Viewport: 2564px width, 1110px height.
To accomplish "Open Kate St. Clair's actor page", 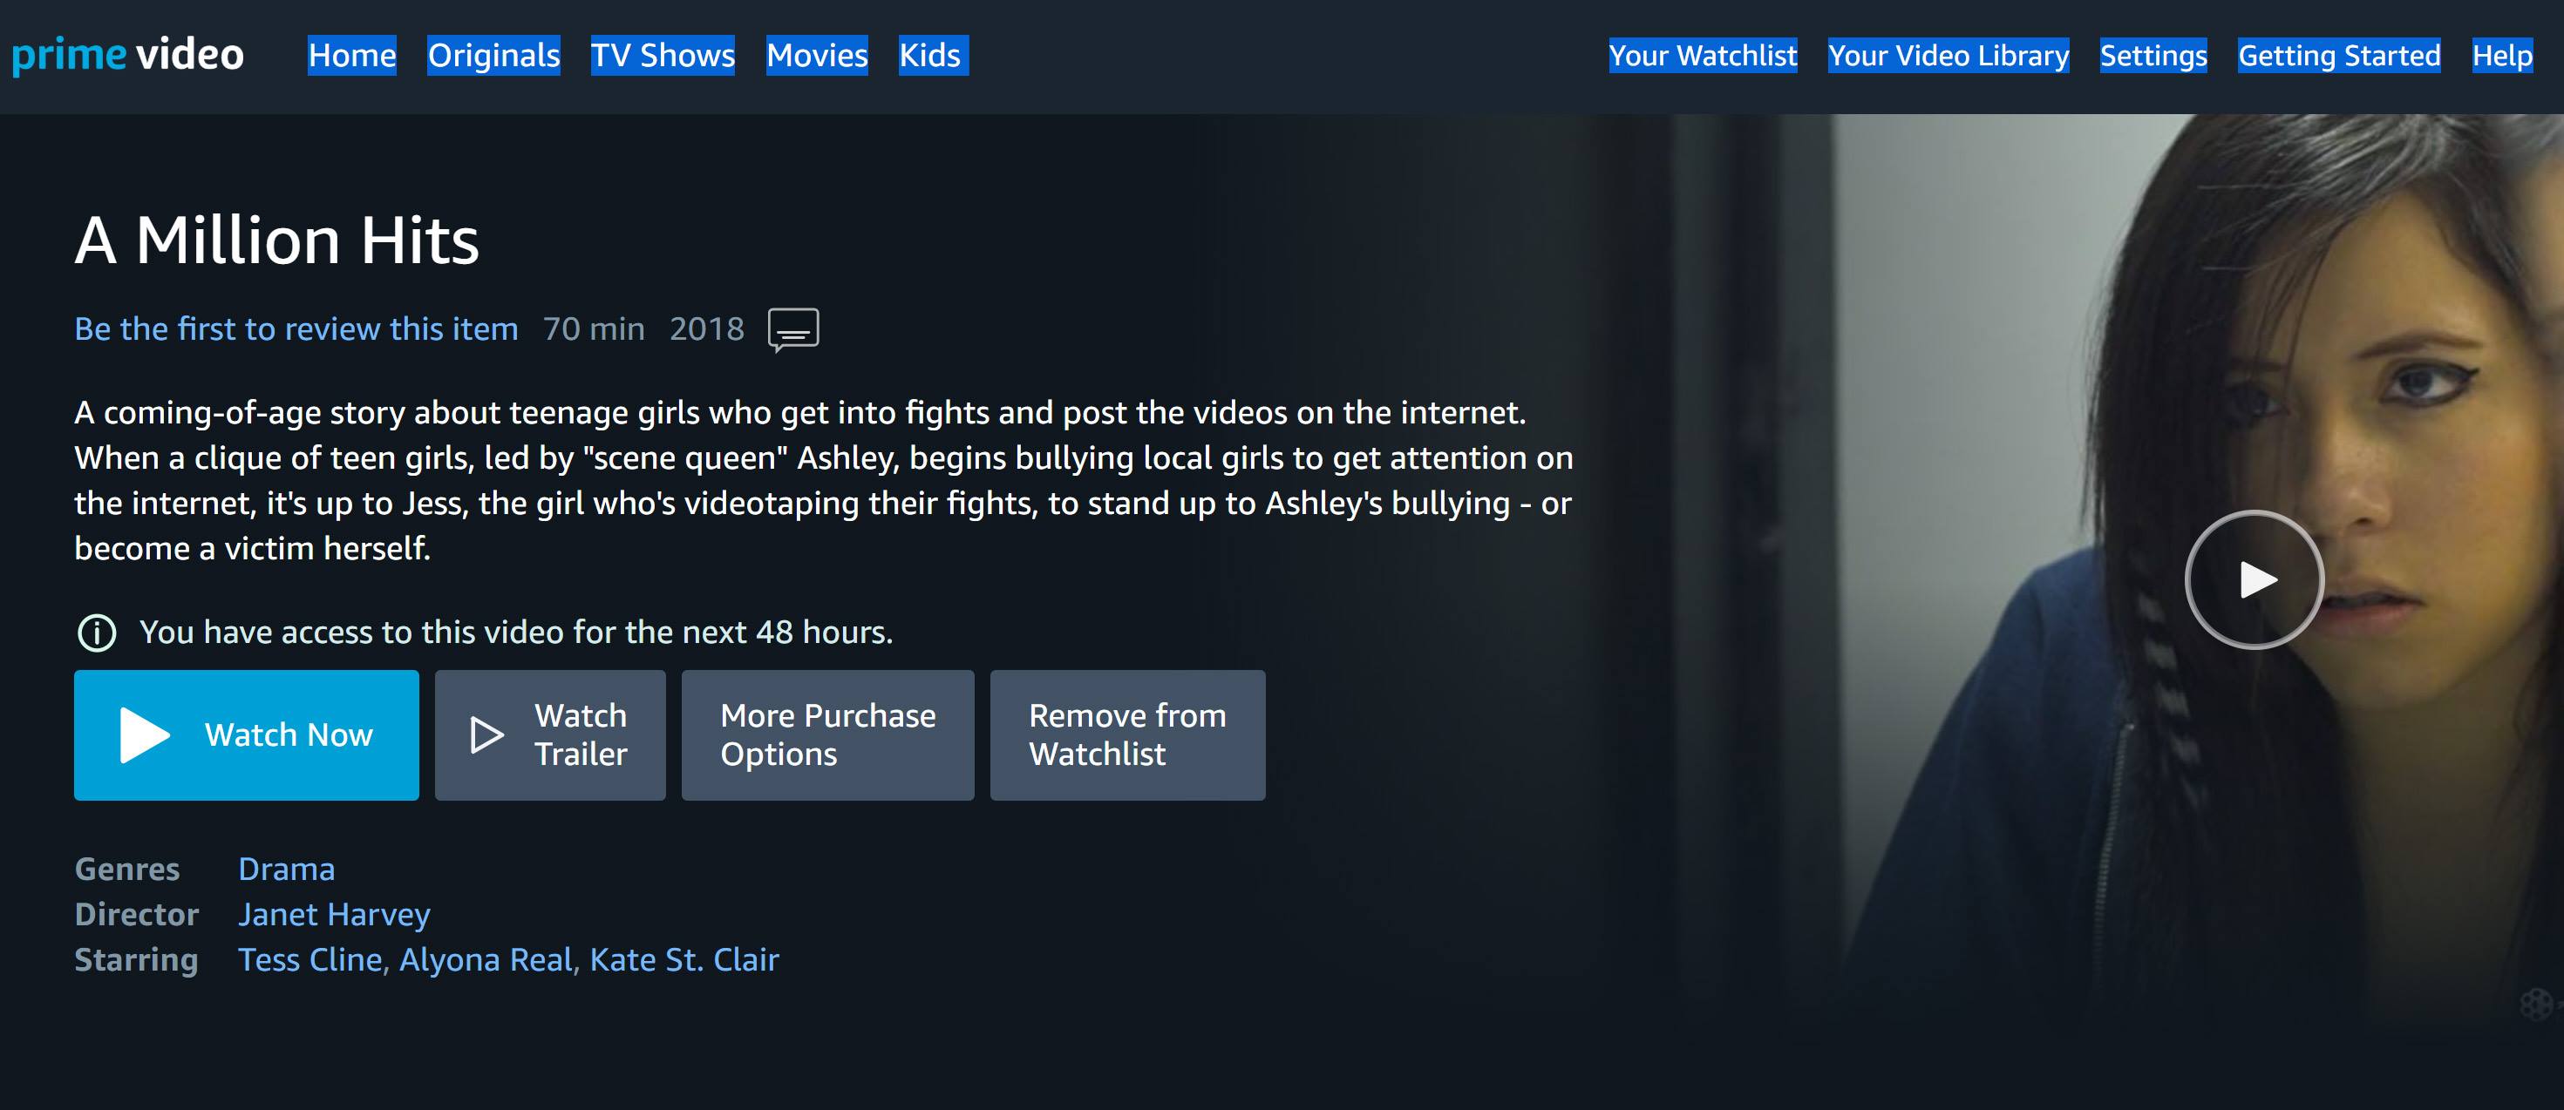I will [x=684, y=960].
